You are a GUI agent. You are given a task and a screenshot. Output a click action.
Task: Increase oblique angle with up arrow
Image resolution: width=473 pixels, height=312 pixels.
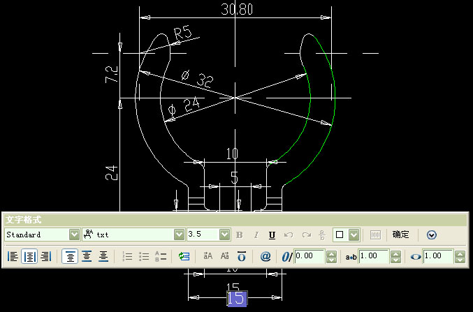tap(331, 254)
